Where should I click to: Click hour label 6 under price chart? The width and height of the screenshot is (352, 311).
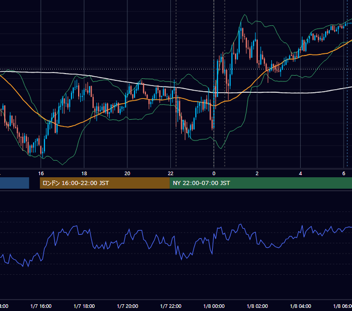[344, 174]
